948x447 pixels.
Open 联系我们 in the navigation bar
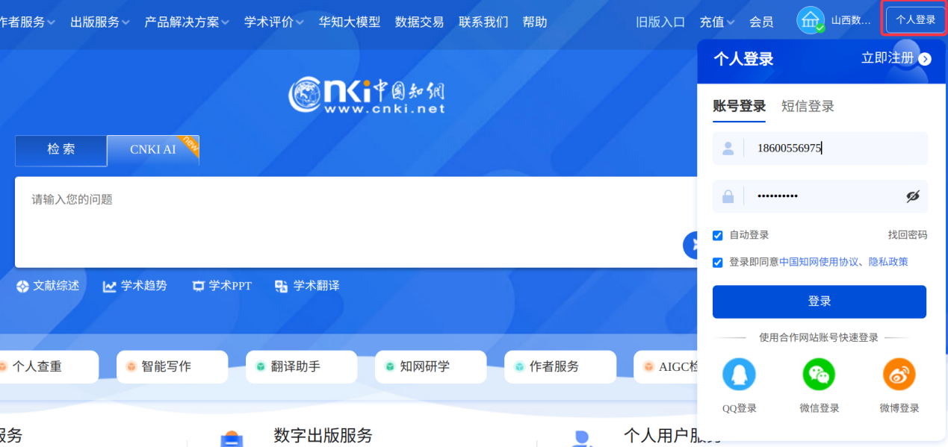pos(483,22)
